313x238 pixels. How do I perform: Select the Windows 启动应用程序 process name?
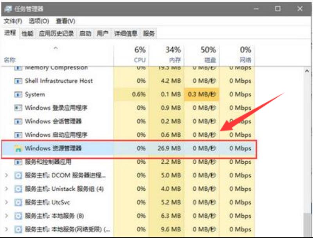point(56,135)
